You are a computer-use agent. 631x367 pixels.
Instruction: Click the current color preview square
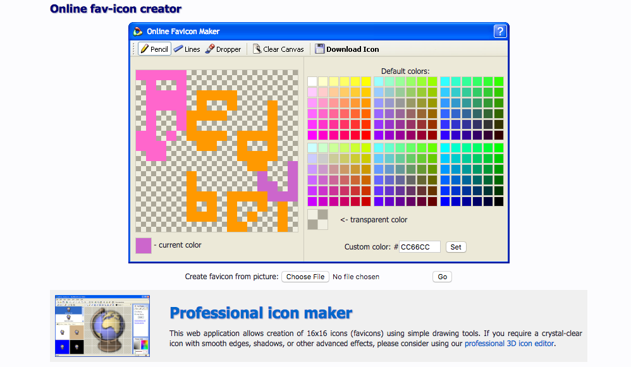click(x=144, y=245)
